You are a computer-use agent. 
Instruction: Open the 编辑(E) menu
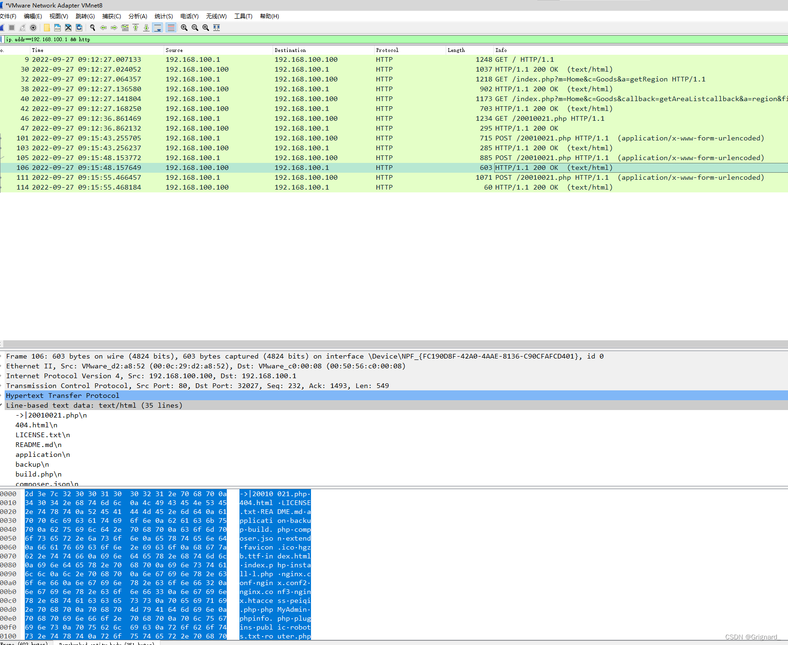(x=33, y=16)
